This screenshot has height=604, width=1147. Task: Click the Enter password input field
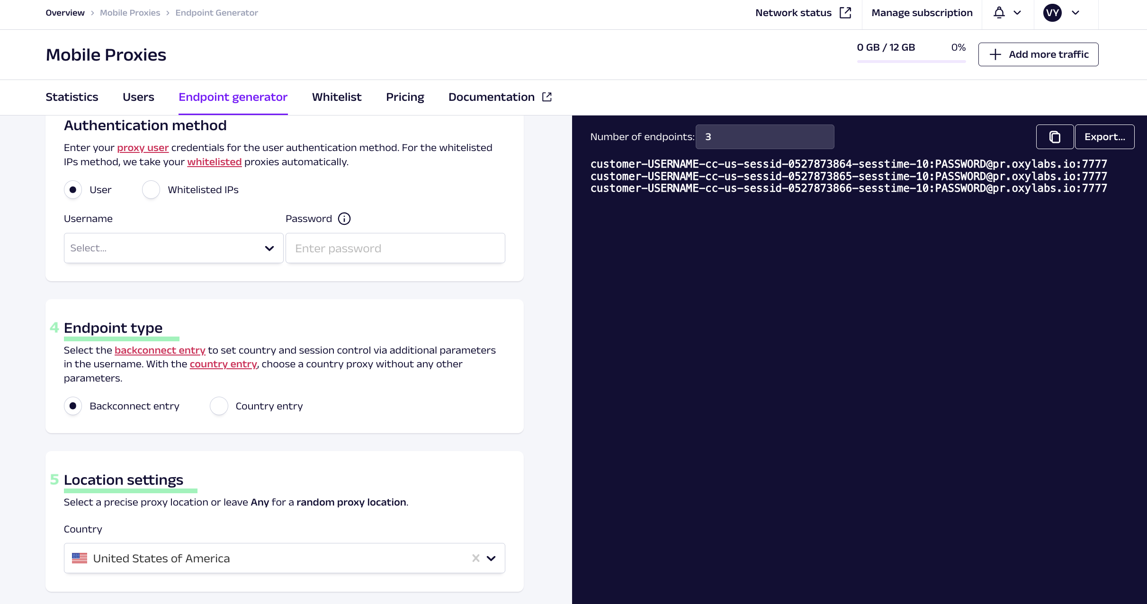[x=395, y=248]
